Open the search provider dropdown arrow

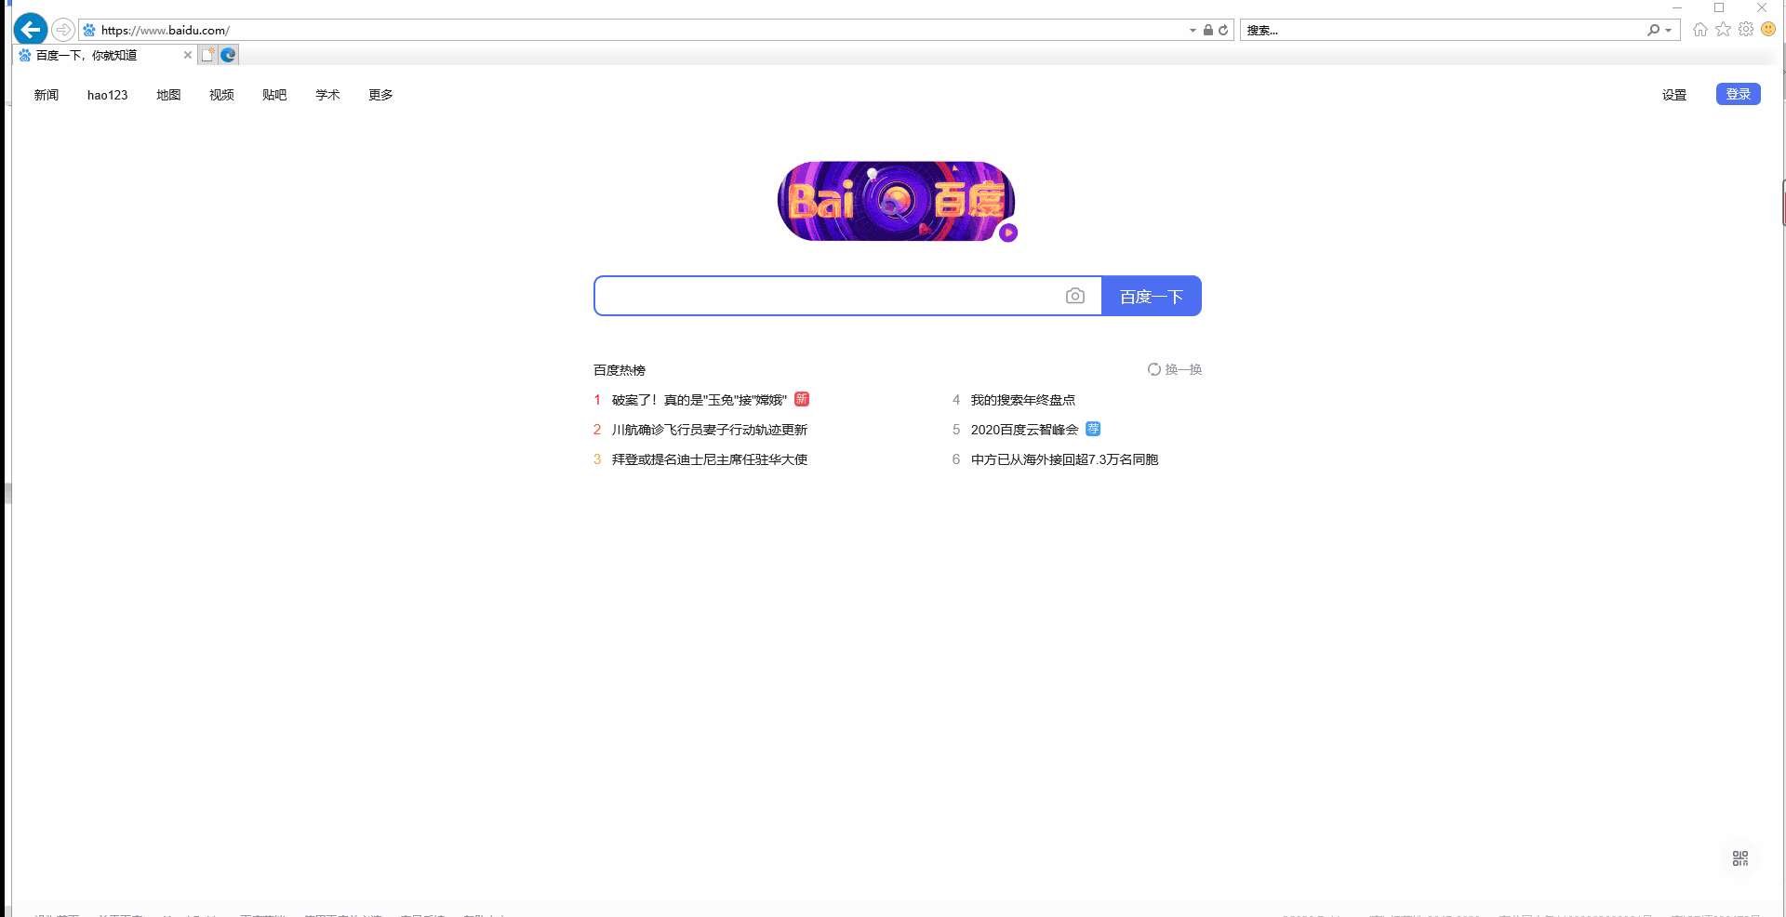click(x=1668, y=30)
